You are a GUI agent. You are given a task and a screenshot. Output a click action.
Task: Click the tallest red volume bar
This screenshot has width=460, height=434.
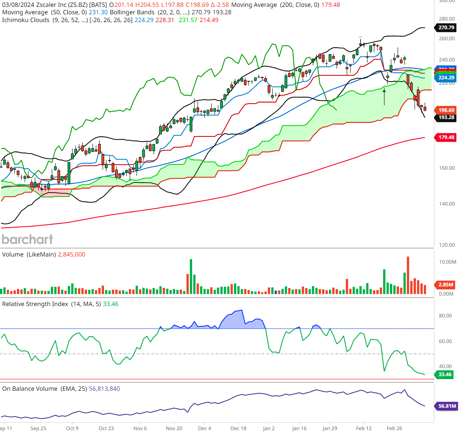point(408,275)
